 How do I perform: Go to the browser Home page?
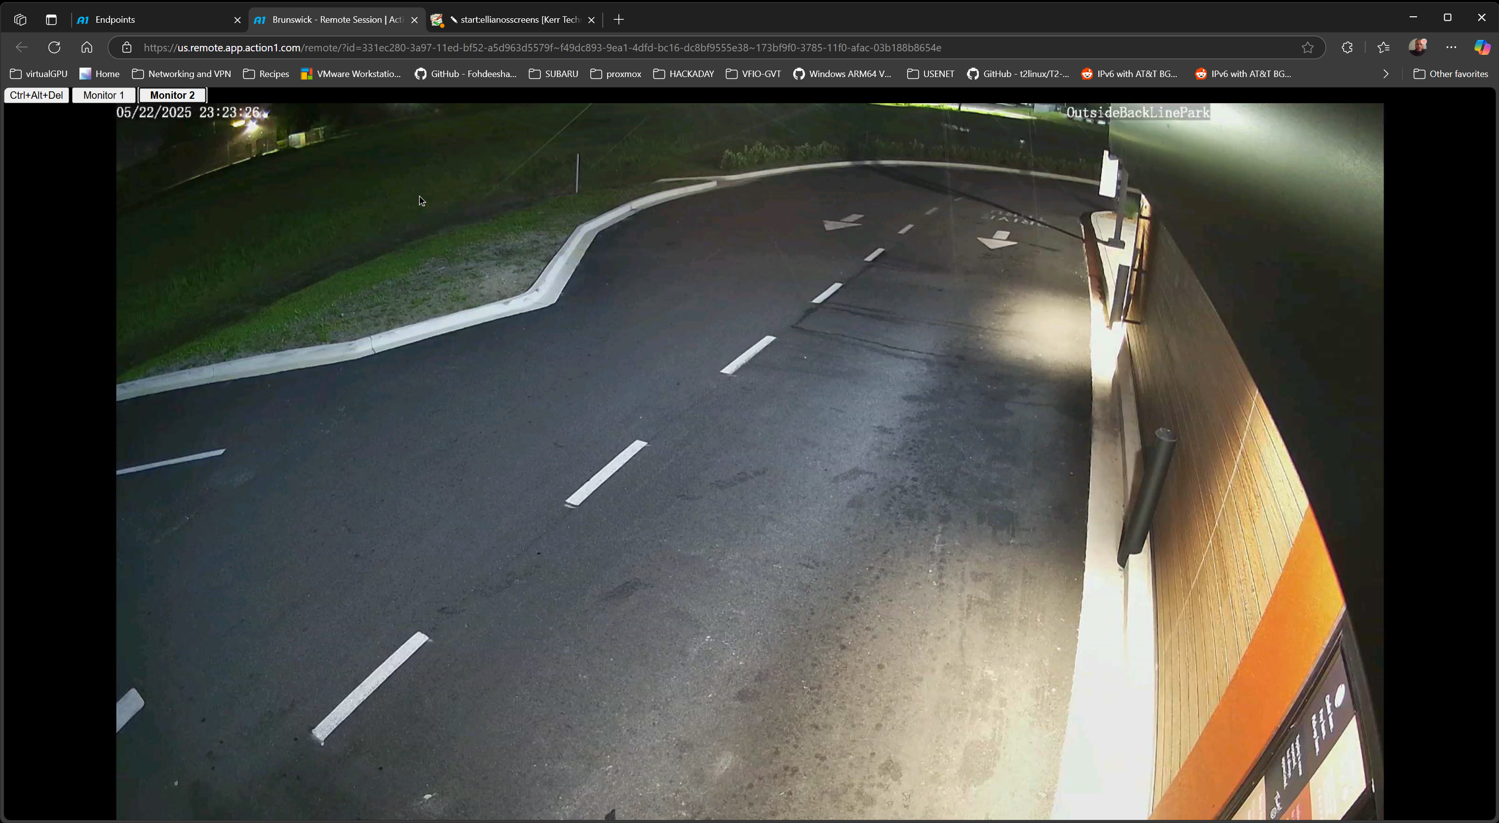click(87, 47)
